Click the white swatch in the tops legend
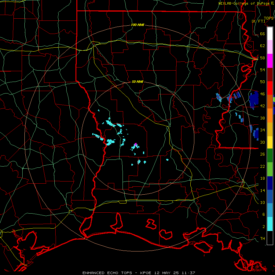Viewport: 275px width, 275px height. [270, 34]
